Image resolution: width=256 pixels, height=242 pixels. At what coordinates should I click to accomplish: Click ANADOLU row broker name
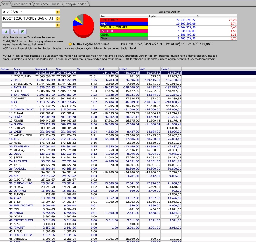(20, 169)
